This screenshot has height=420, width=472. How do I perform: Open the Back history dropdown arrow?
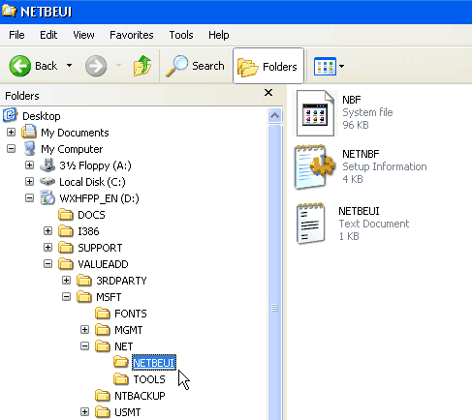69,66
